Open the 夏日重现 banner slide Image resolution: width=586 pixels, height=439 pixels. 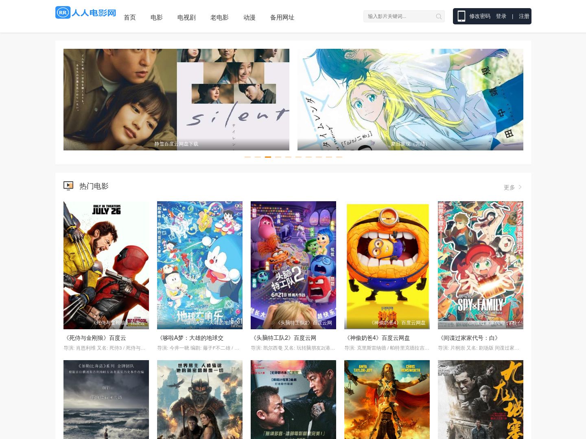[410, 100]
